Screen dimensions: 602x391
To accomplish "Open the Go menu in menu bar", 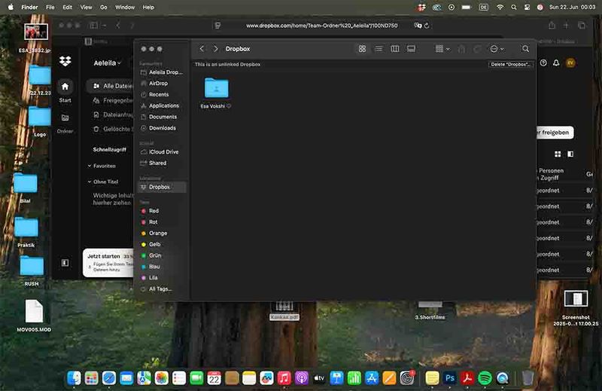I will tap(103, 7).
